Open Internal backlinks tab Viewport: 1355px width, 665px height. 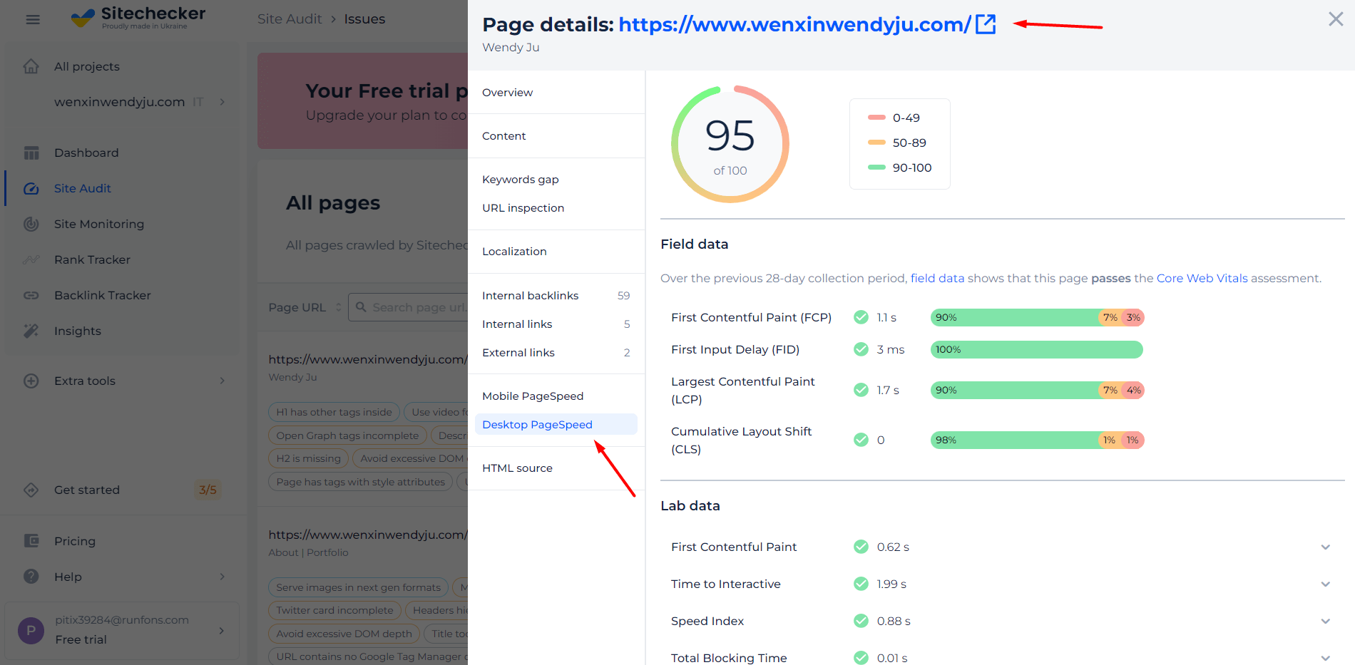pos(556,296)
